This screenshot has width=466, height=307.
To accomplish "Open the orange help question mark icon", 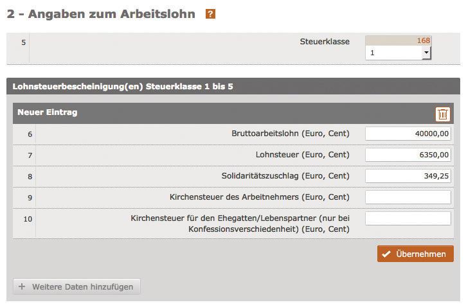I will click(x=210, y=14).
